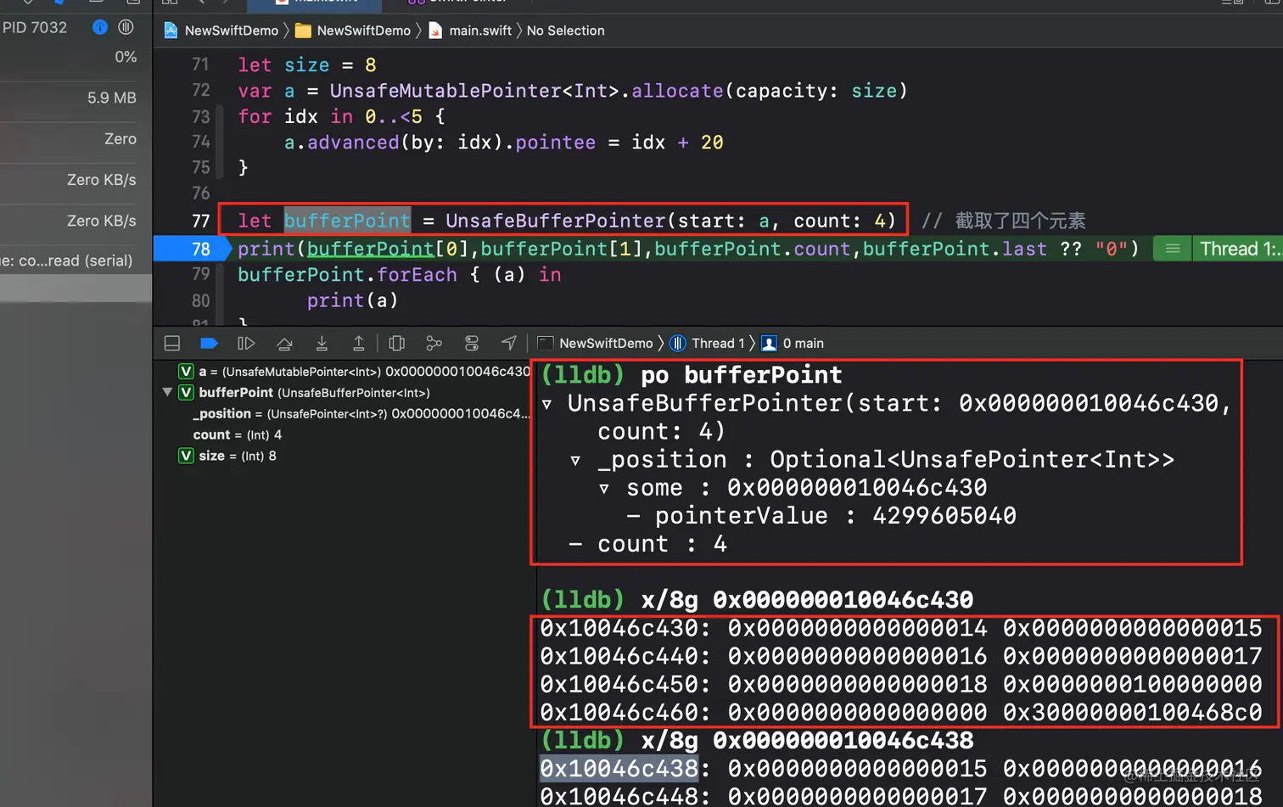Click the green icon left of the Thread 1 annotation
1283x807 pixels.
pos(1173,249)
